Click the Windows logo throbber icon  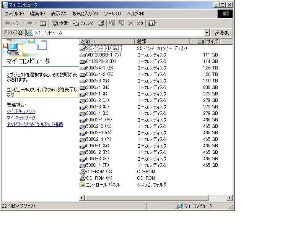click(225, 14)
